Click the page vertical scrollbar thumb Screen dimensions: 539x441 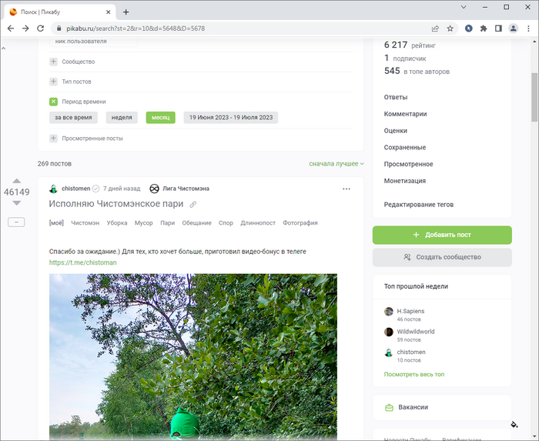pyautogui.click(x=534, y=97)
